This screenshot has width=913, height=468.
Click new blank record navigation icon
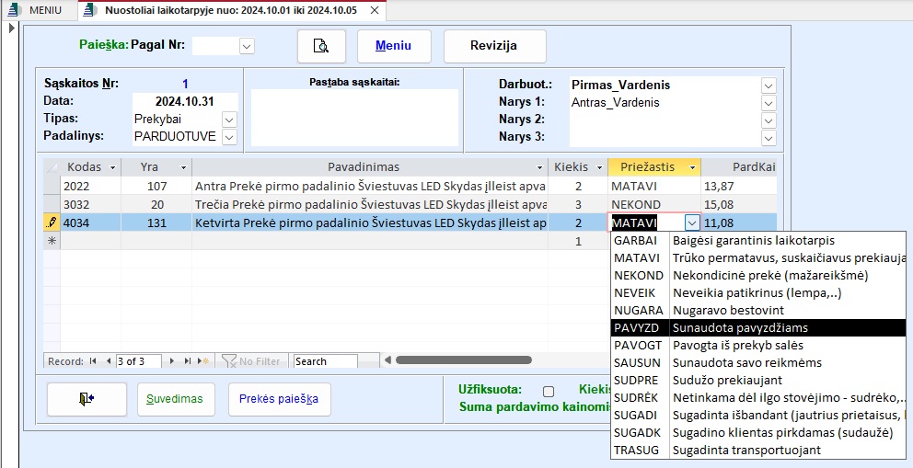(203, 361)
